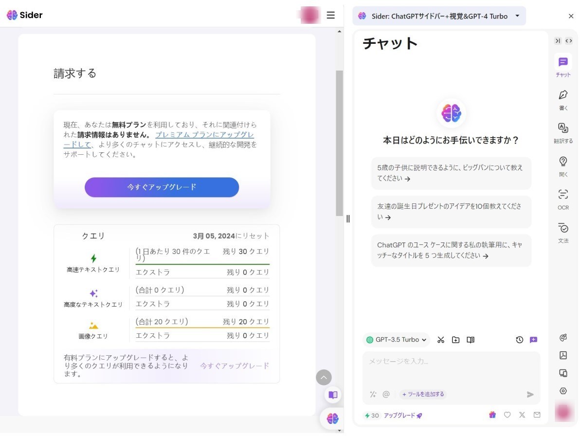Open the hamburger menu in the Sider header
584x438 pixels.
pos(330,15)
